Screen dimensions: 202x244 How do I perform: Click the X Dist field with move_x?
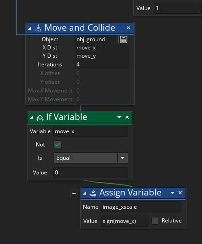pyautogui.click(x=102, y=48)
